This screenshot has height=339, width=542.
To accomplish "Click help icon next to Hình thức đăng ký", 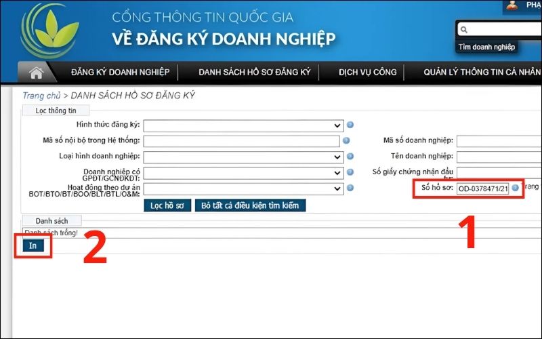I will coord(350,125).
